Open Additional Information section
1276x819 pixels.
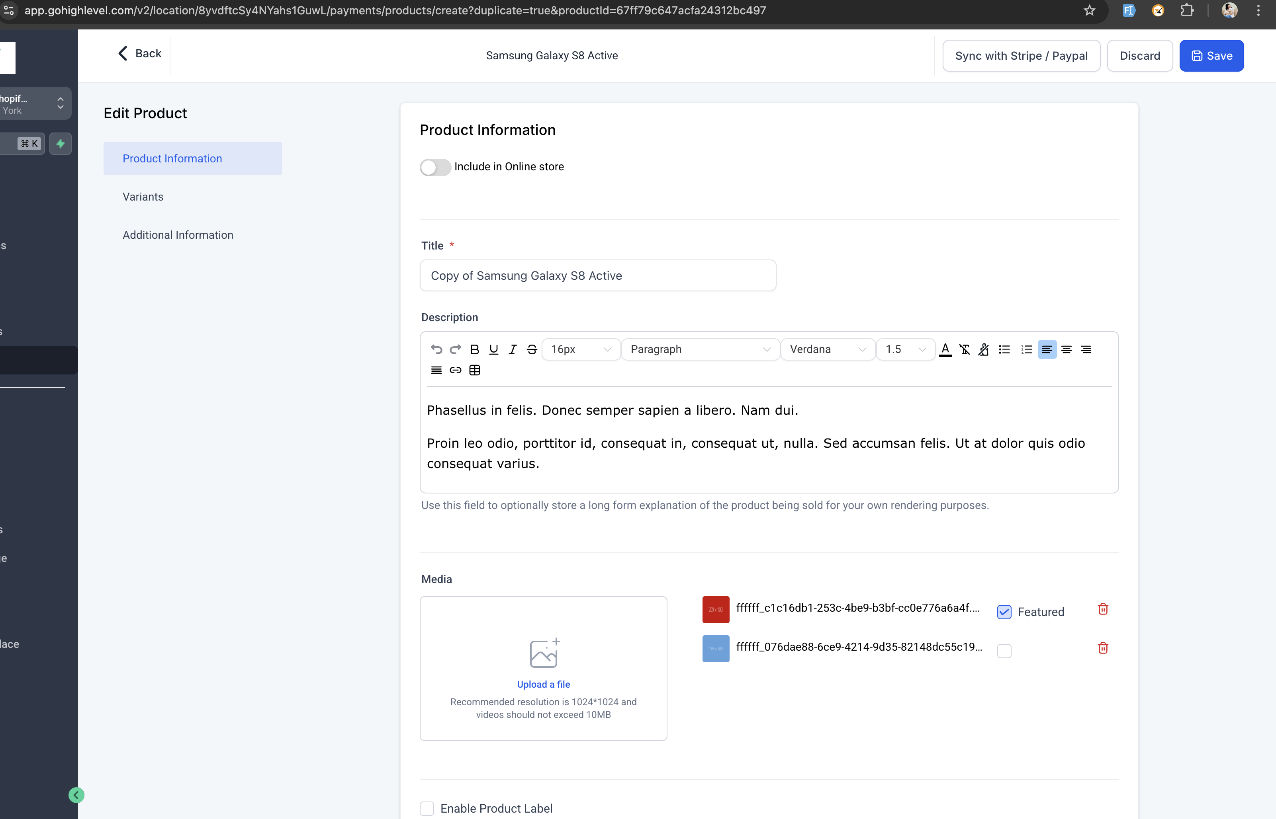178,235
